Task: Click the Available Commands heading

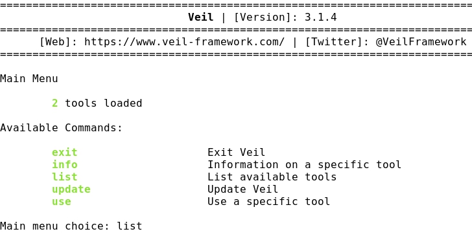Action: 62,128
